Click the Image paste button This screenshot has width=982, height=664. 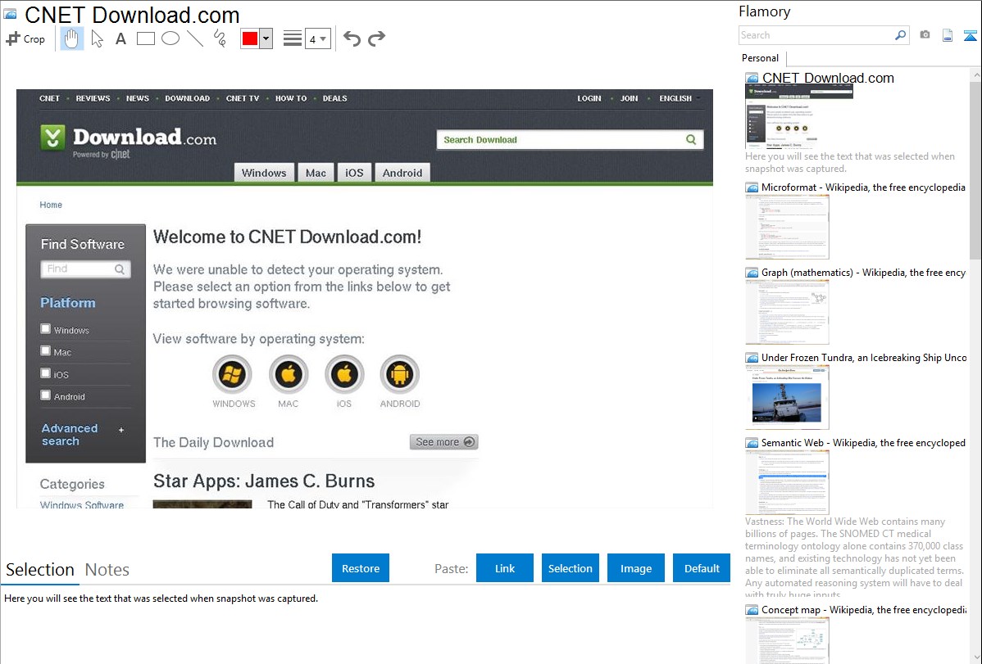coord(636,568)
